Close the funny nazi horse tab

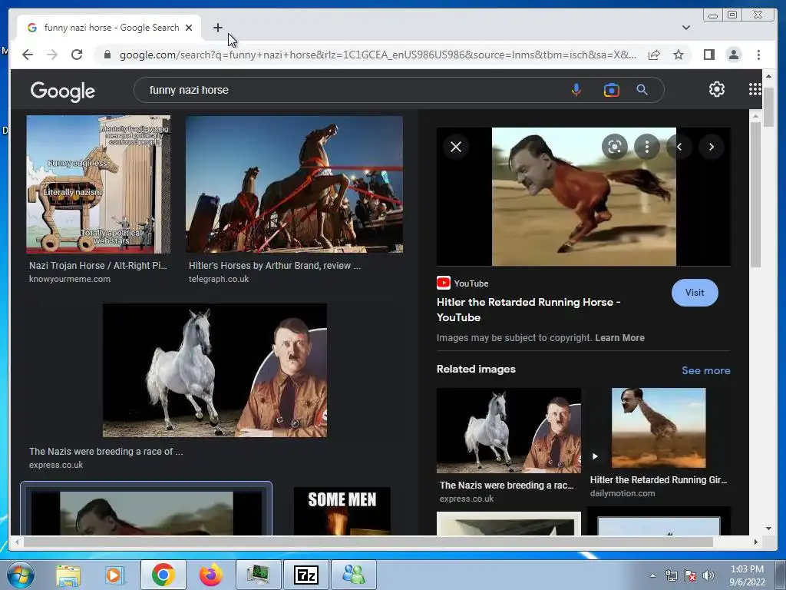(189, 28)
